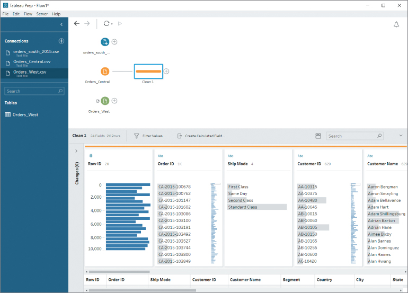Open the Help menu
408x293 pixels.
[x=56, y=14]
